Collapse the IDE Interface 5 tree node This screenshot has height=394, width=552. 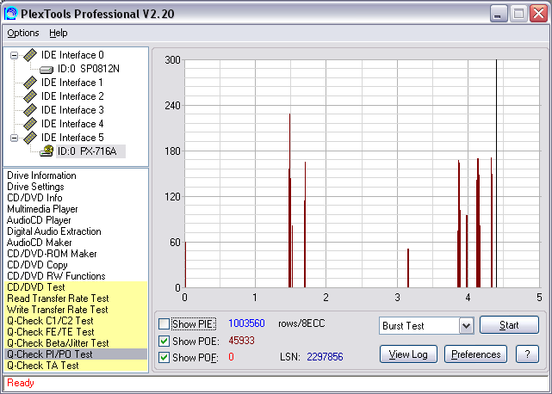coord(14,138)
